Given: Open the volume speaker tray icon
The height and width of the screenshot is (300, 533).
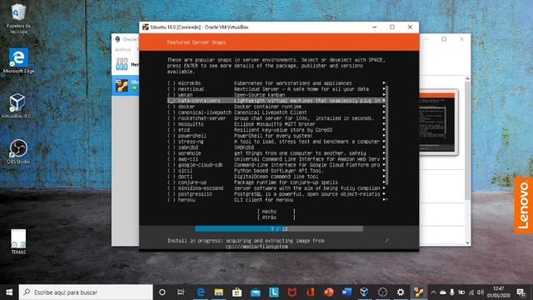Looking at the screenshot, I should pos(481,292).
